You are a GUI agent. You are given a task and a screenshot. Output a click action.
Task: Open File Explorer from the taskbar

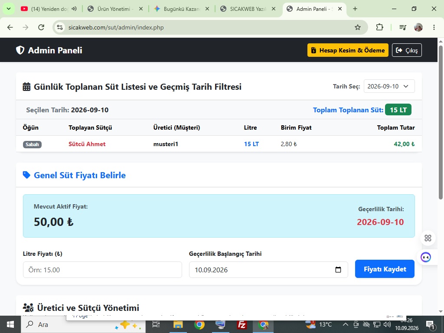click(x=178, y=324)
